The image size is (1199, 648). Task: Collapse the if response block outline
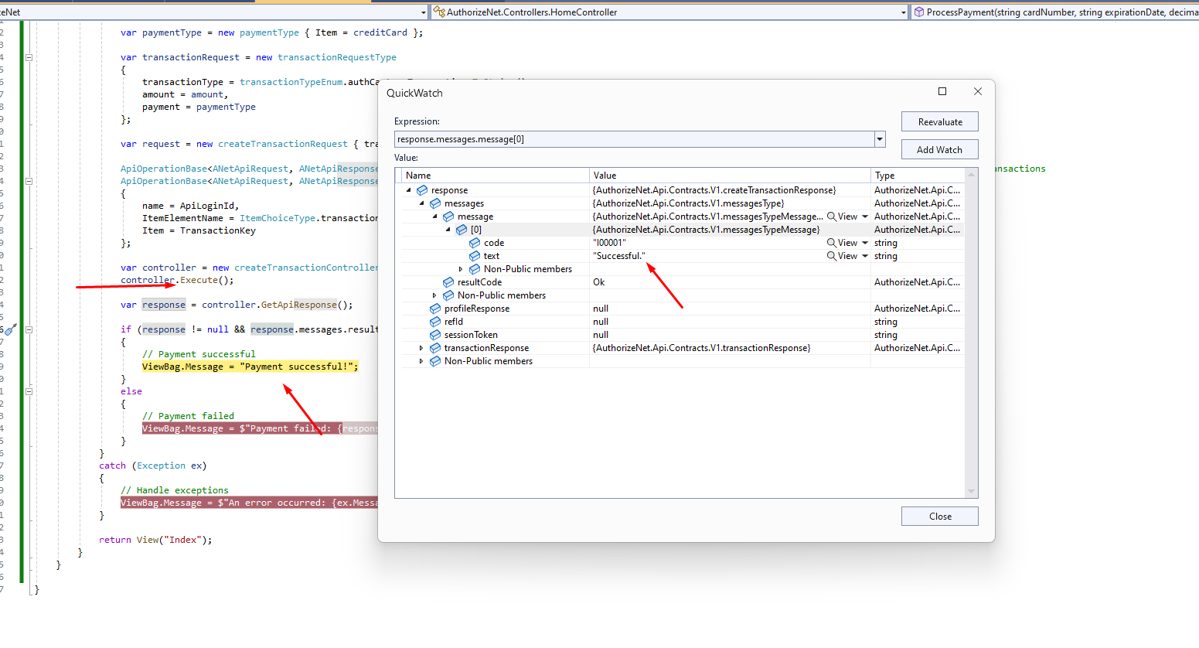(x=29, y=329)
